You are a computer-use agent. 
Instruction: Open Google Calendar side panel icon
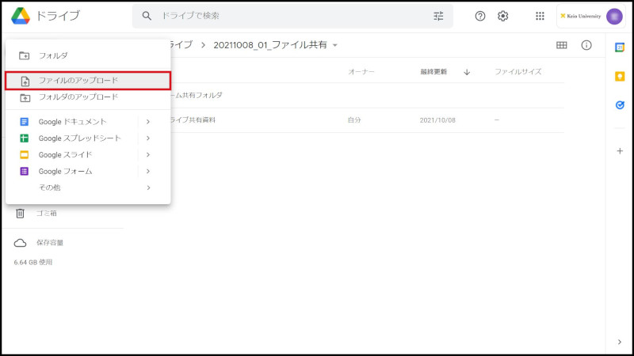(x=620, y=47)
